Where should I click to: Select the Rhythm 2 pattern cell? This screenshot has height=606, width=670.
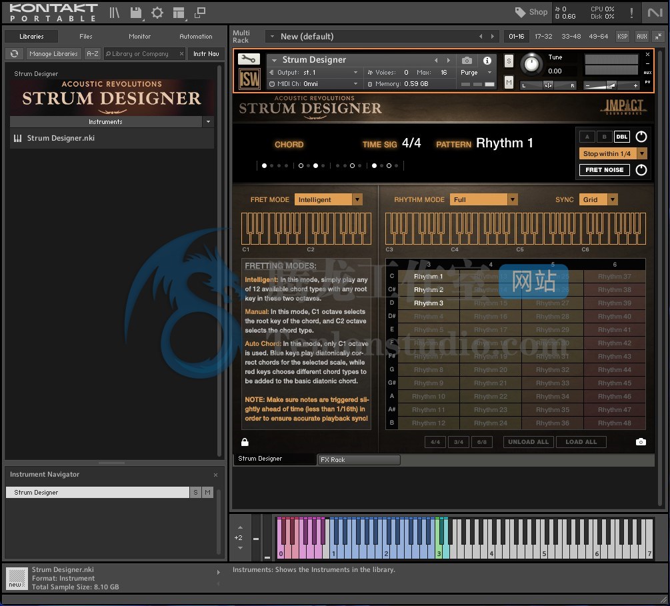coord(429,290)
